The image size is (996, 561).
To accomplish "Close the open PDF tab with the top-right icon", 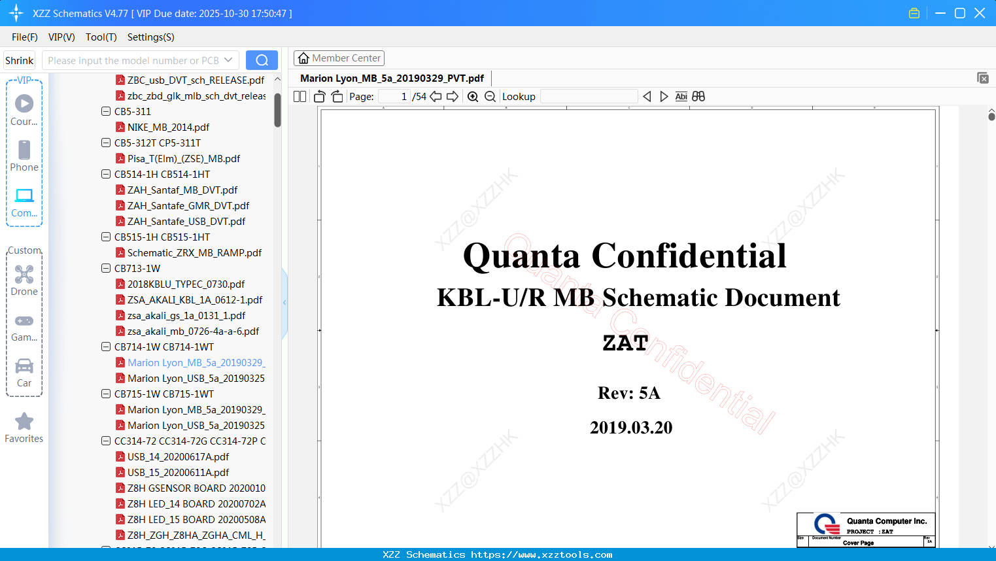I will click(x=983, y=78).
